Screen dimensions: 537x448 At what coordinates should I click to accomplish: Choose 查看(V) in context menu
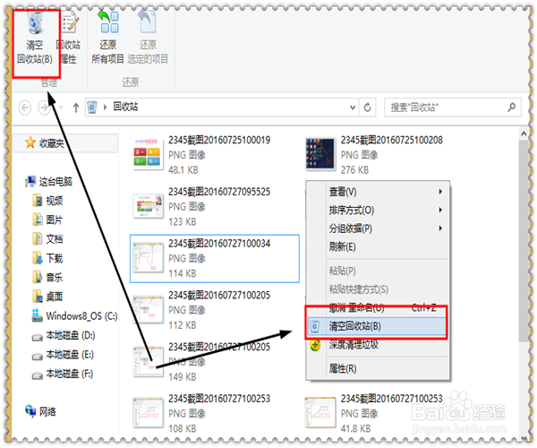(377, 192)
